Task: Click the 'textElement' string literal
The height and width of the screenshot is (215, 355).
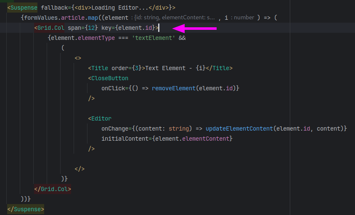Action: [154, 38]
